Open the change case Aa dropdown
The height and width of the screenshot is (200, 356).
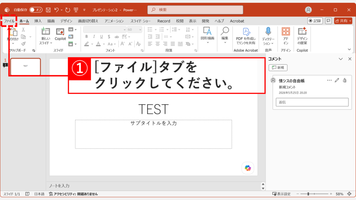112,44
